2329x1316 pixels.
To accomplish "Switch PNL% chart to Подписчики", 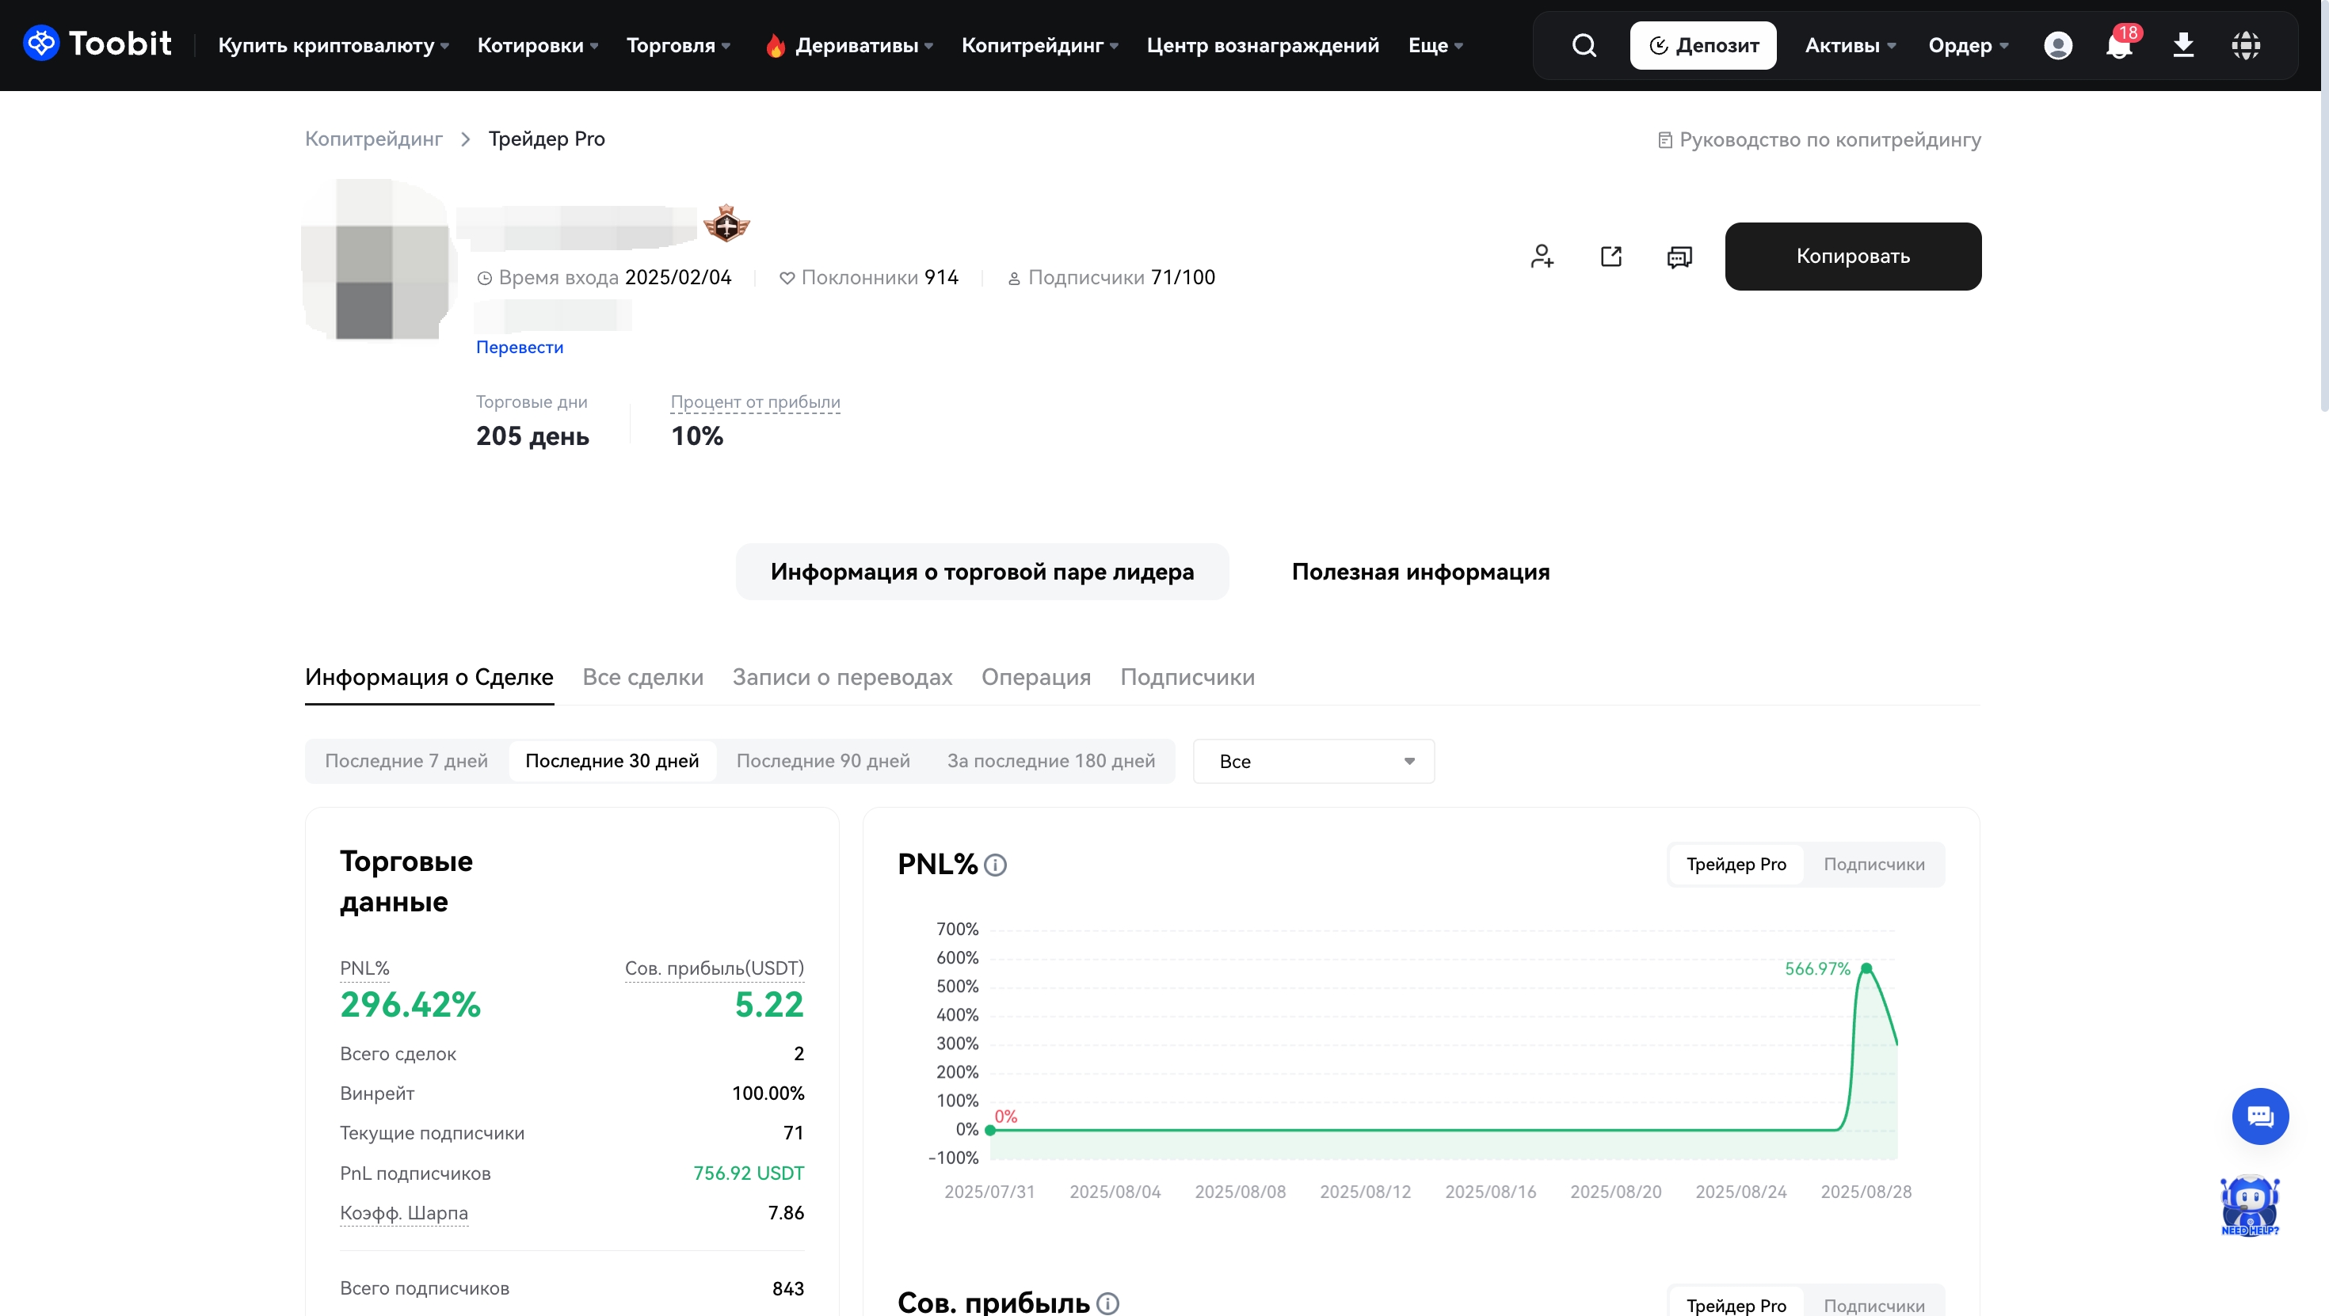I will (x=1873, y=864).
